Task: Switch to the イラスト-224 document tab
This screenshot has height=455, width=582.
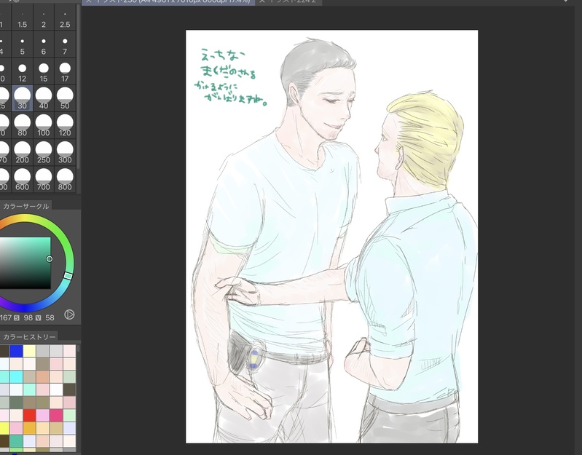Action: (288, 2)
